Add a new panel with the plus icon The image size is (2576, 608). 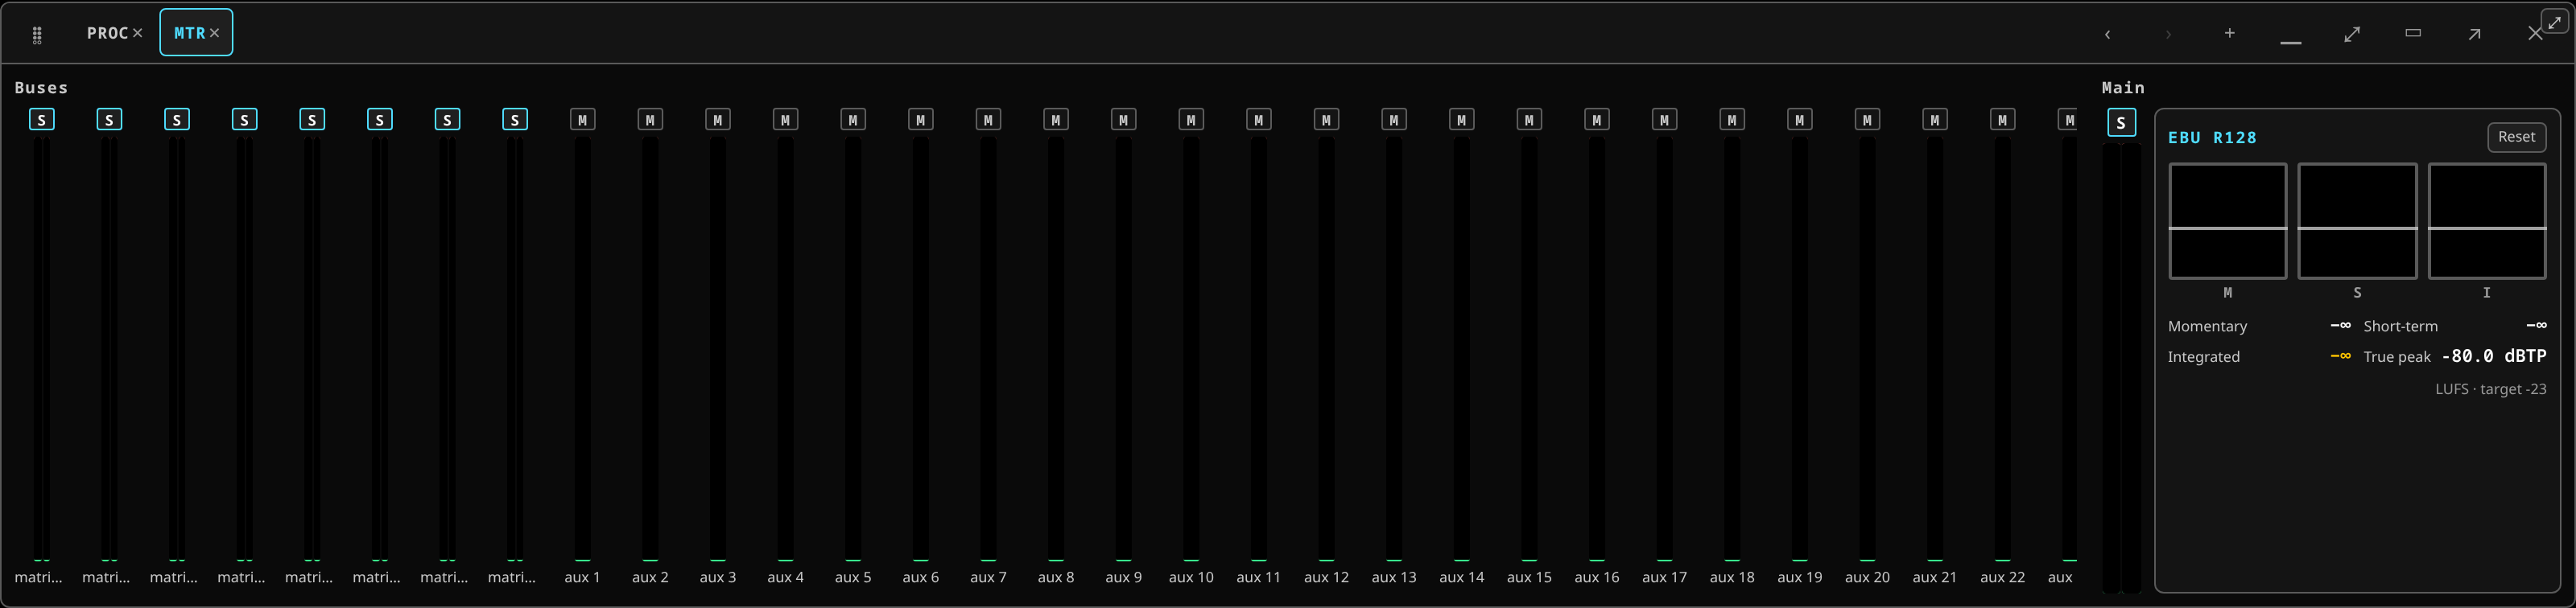point(2229,34)
